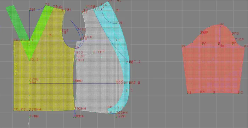Click the T922 point label

[79, 52]
